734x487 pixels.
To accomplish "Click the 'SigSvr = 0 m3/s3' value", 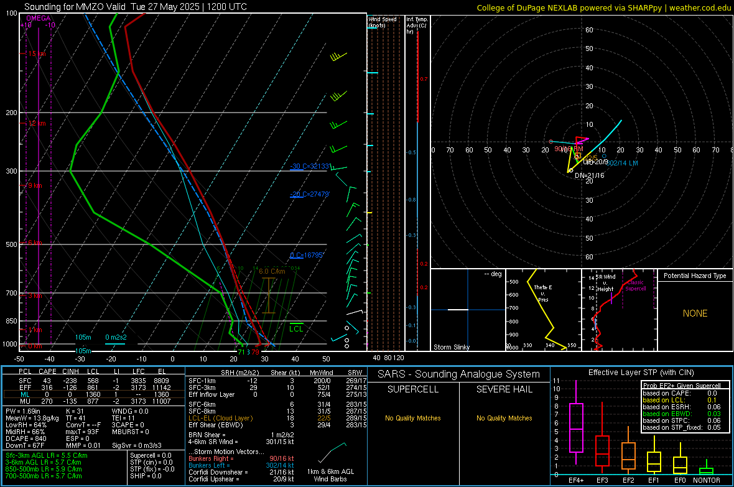I will pyautogui.click(x=137, y=445).
